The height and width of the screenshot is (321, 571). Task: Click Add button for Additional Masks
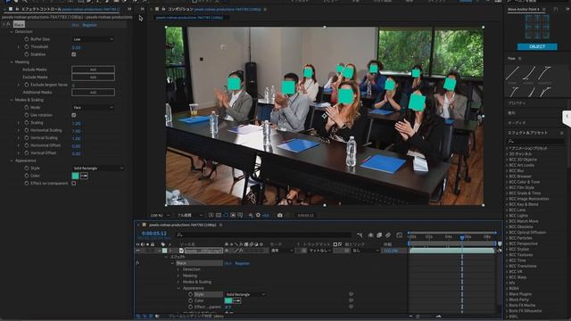coord(93,92)
